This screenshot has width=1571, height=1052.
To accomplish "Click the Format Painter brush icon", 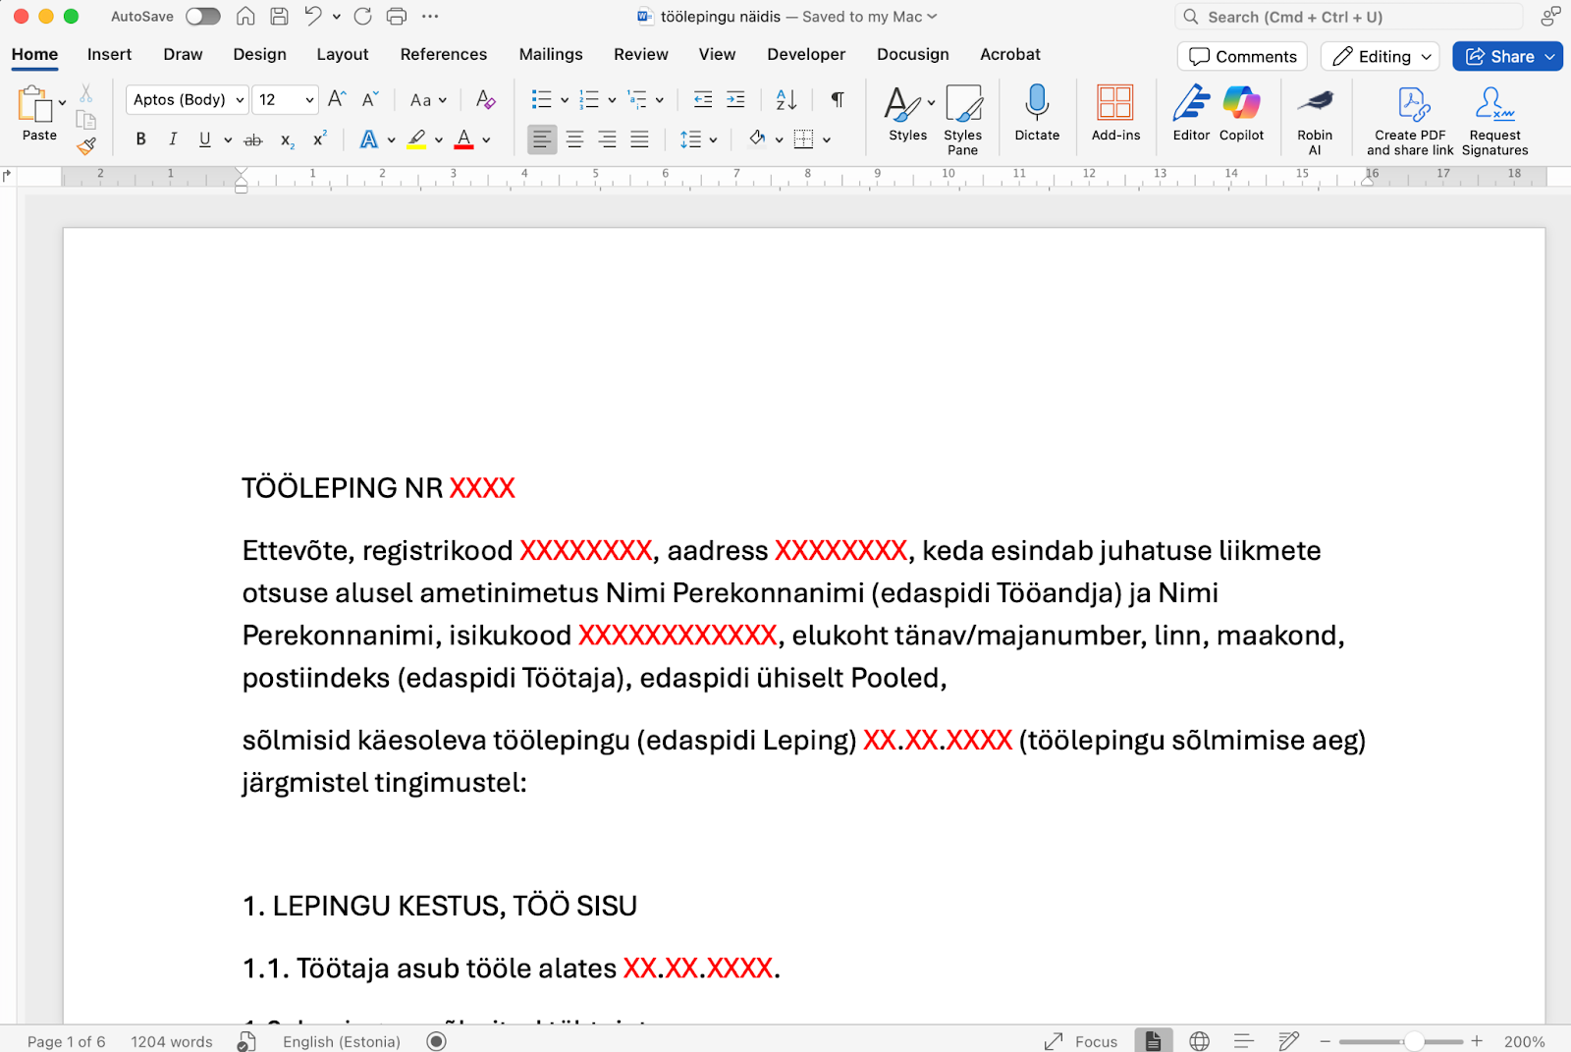I will point(86,146).
